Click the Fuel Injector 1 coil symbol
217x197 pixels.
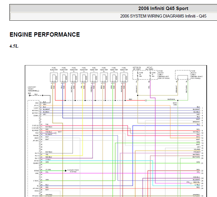pos(94,77)
